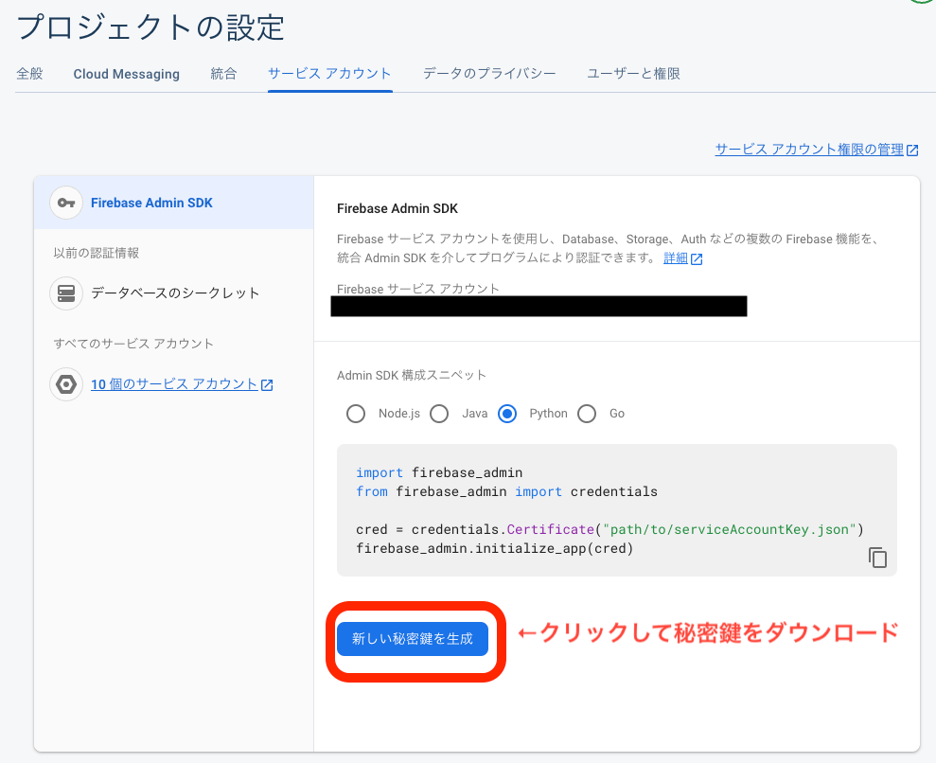Click the Firebase サービス アカウント label
Image resolution: width=936 pixels, height=763 pixels.
(418, 289)
